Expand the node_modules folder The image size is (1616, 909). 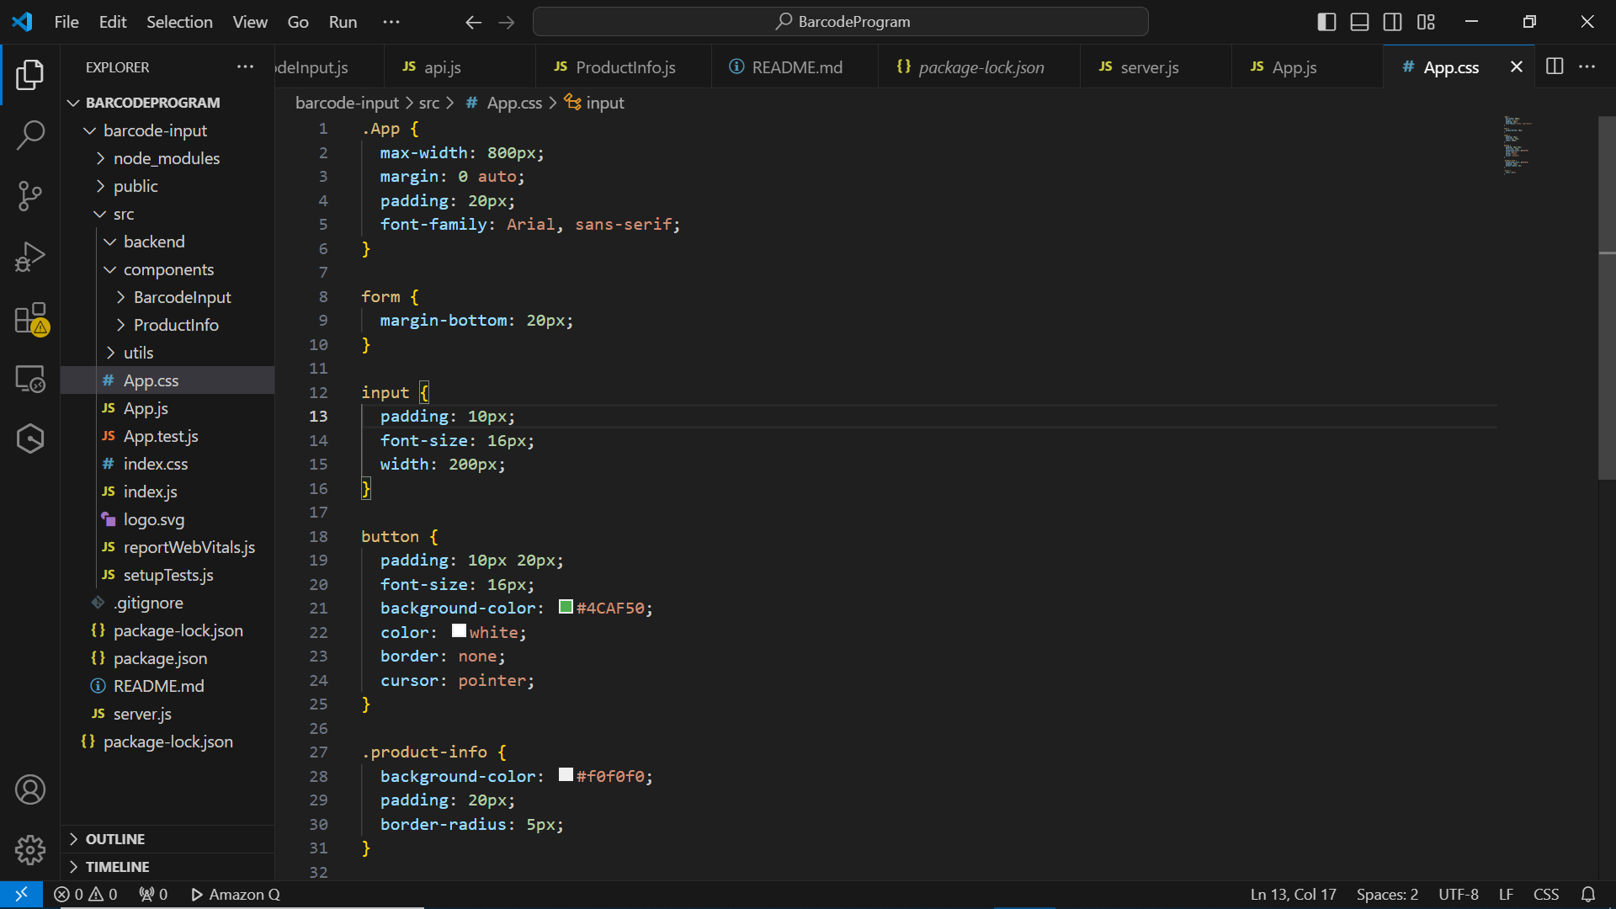166,158
